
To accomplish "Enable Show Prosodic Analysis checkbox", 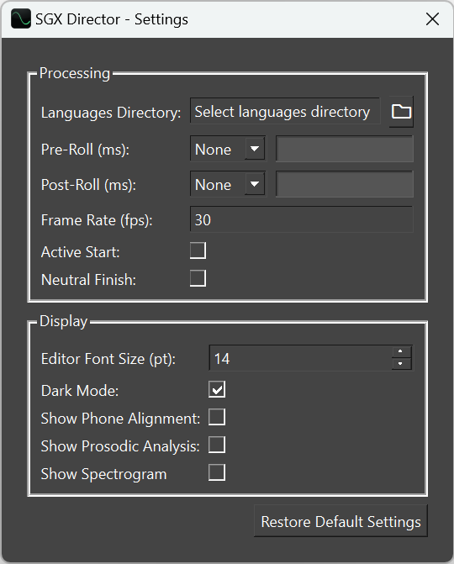I will coord(217,445).
